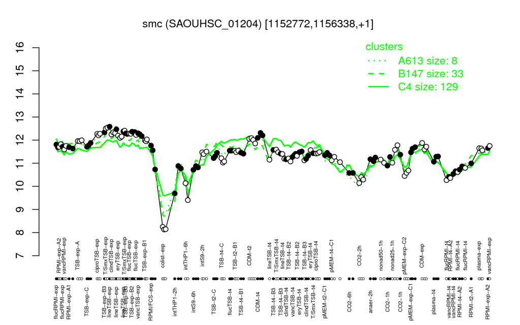The height and width of the screenshot is (325, 520).
Task: Click the CDM-t2 x-axis label
Action: (x=249, y=256)
